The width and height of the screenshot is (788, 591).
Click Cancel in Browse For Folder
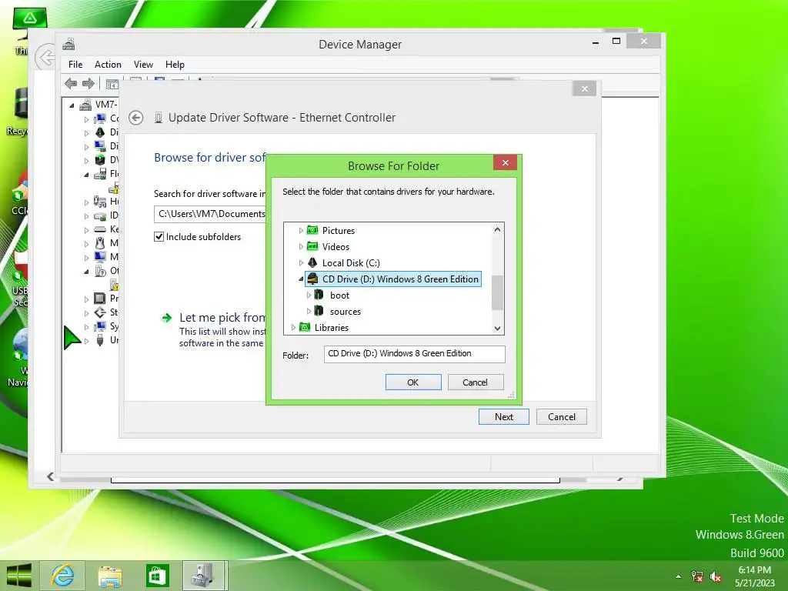[475, 382]
